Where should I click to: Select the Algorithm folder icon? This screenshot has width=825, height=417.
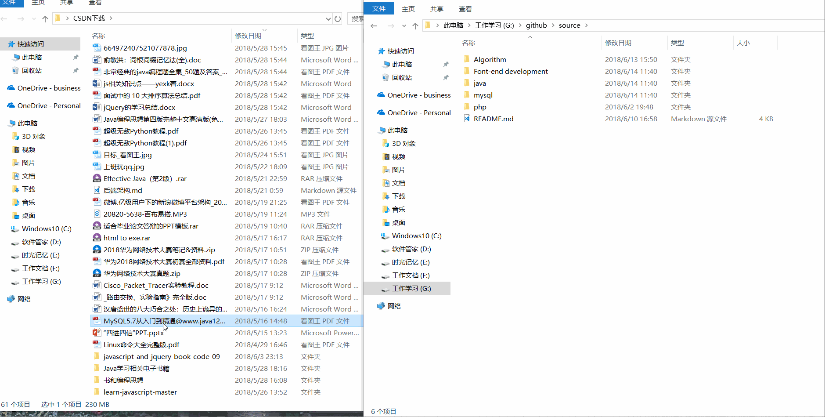[467, 59]
